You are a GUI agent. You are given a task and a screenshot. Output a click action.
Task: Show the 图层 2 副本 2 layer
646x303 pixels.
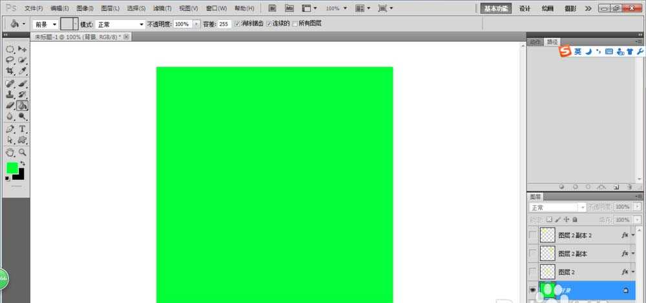point(532,236)
